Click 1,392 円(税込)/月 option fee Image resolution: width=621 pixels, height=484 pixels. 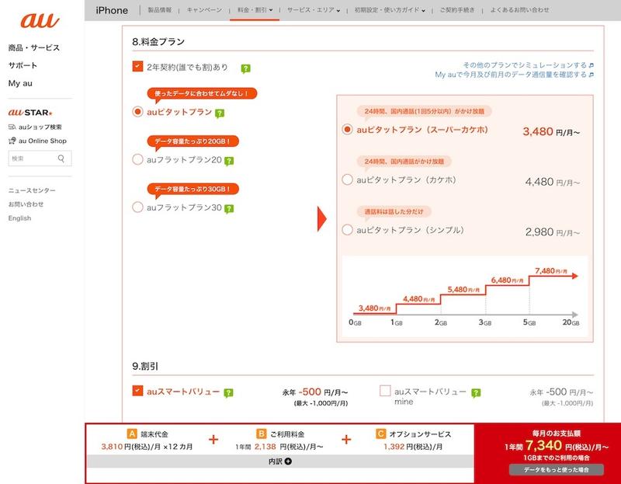click(413, 447)
